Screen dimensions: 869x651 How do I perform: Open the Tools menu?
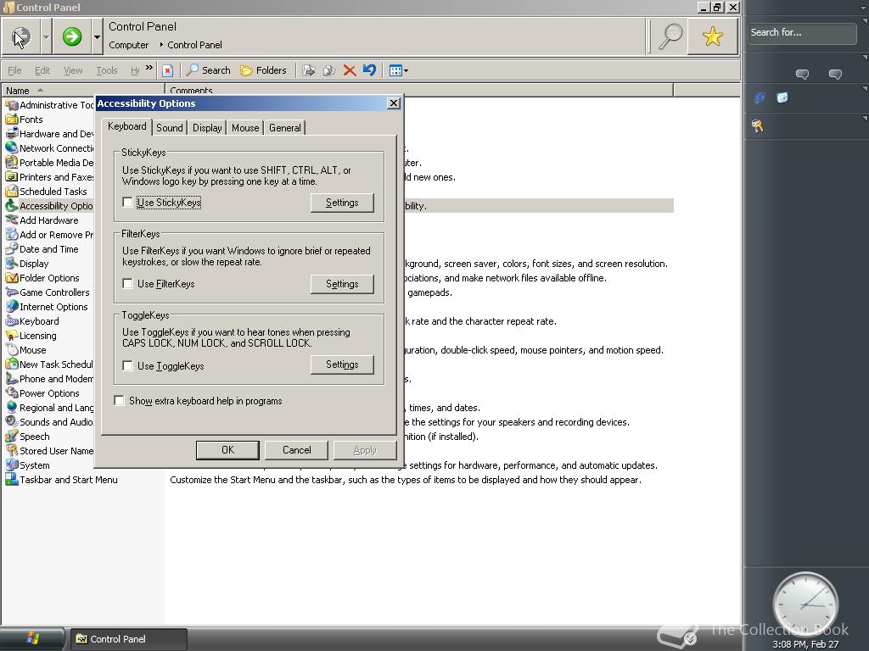[x=106, y=70]
